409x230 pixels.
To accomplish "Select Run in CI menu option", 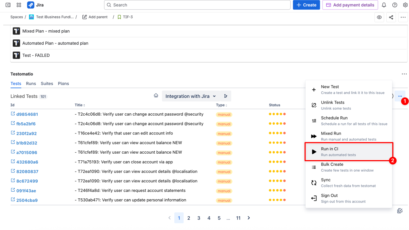I will coord(349,152).
